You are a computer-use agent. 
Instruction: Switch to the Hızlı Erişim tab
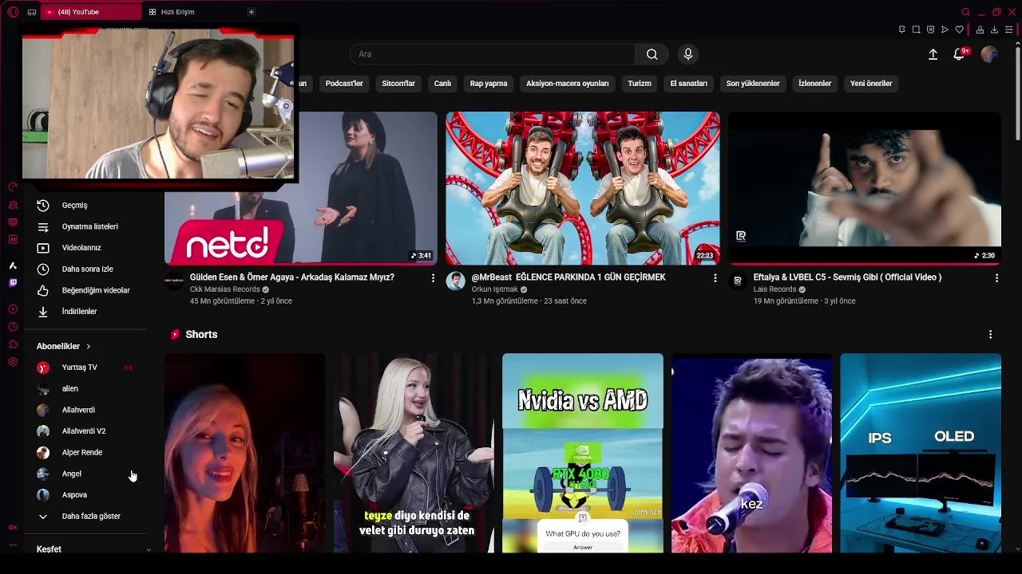point(177,12)
